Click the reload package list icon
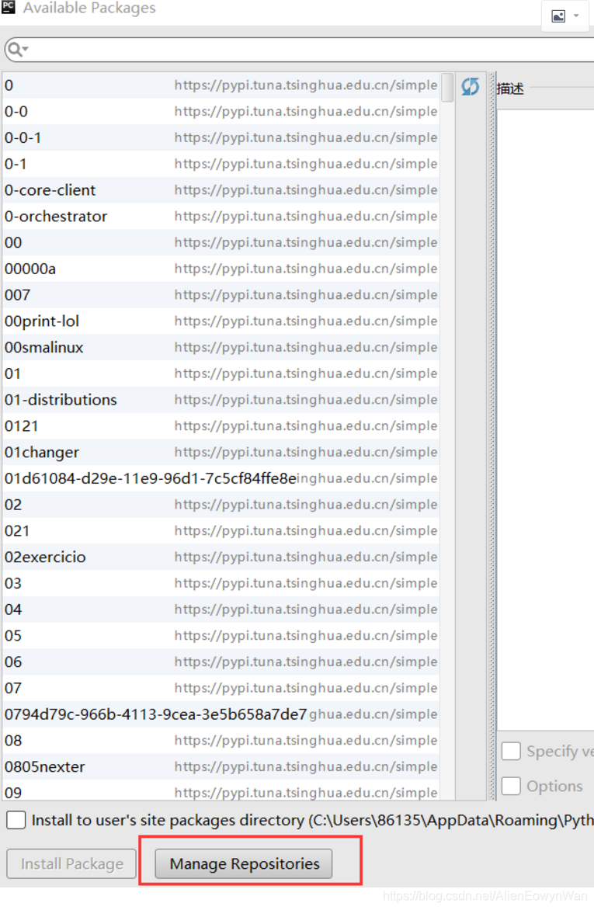 point(470,86)
